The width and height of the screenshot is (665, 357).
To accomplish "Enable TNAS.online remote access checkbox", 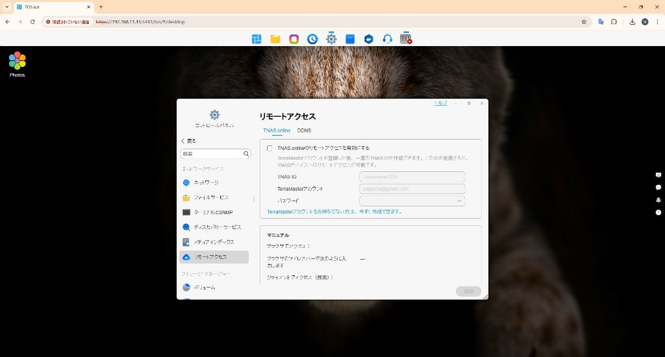I will 270,149.
